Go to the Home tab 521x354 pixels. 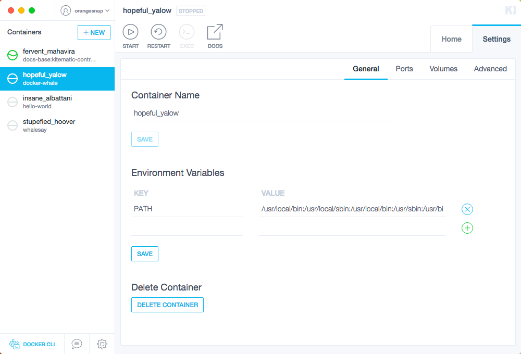[451, 39]
